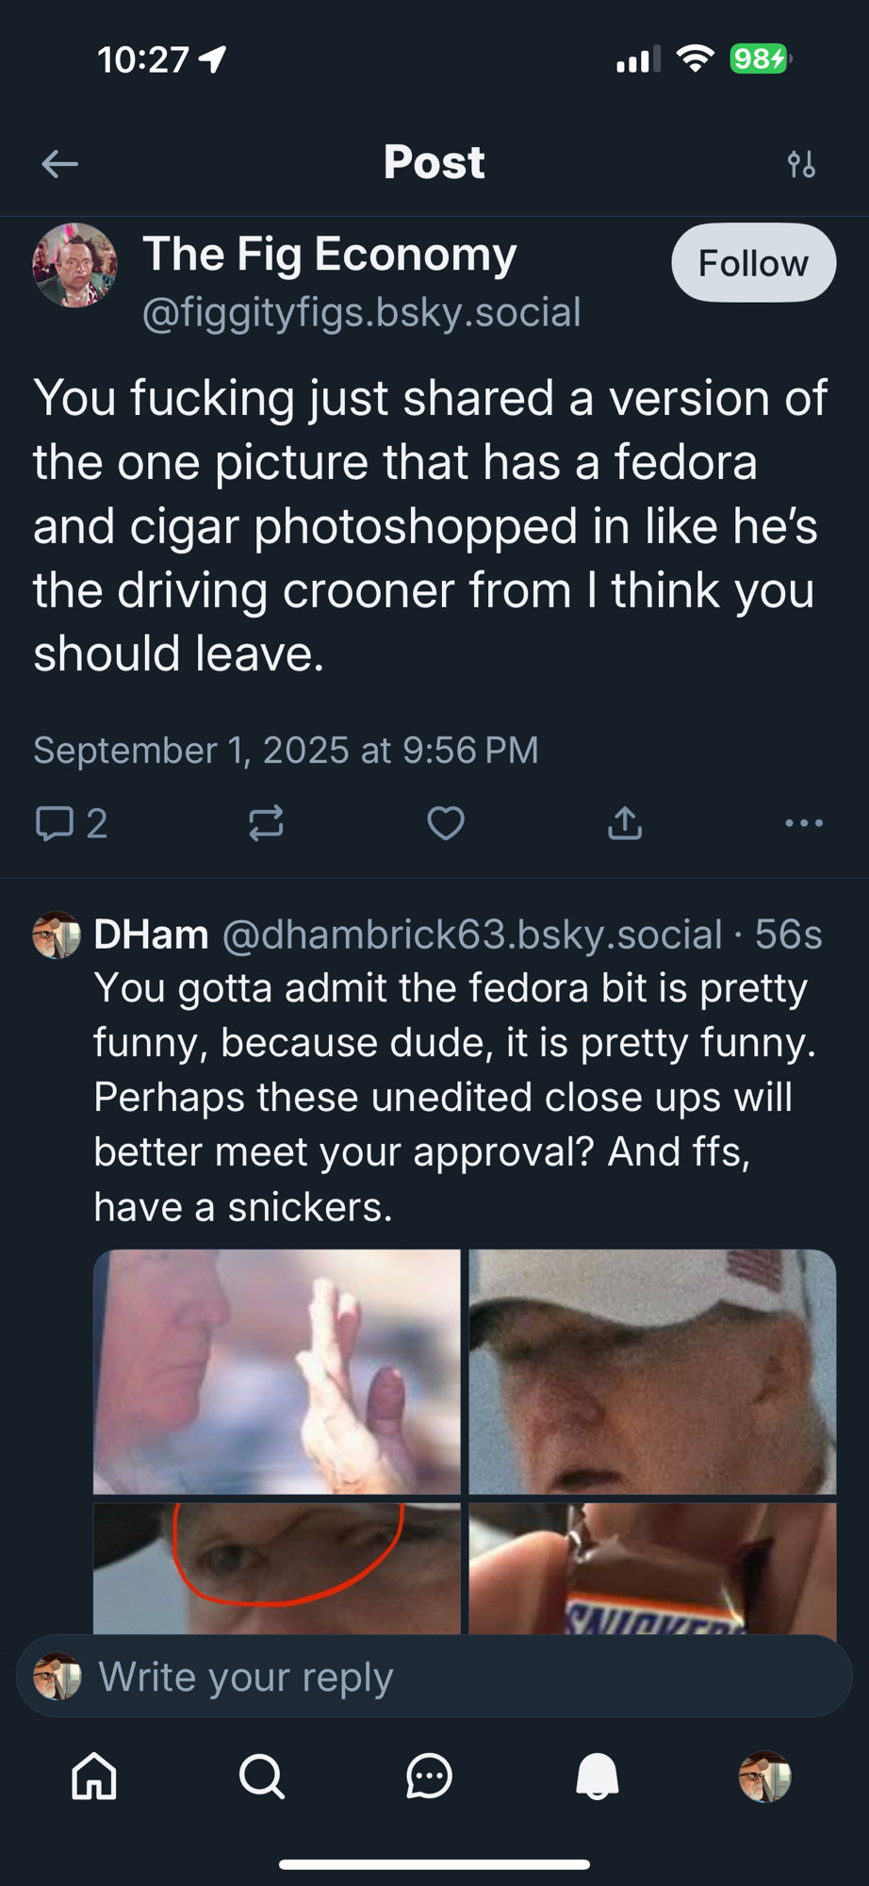869x1886 pixels.
Task: Open thread preferences sliders icon
Action: (x=801, y=164)
